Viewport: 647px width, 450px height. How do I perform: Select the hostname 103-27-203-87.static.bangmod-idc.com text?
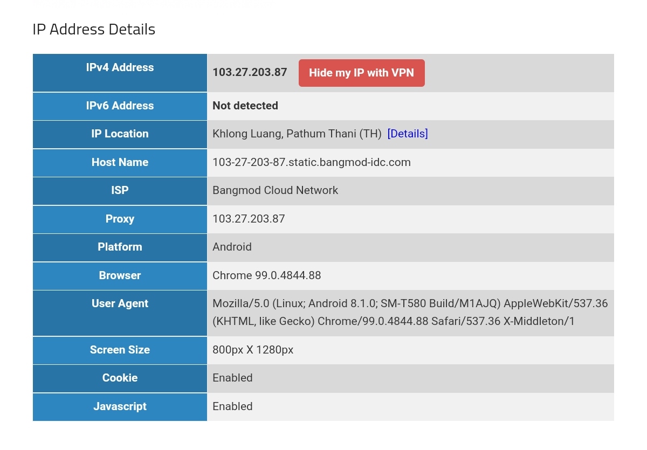click(312, 162)
